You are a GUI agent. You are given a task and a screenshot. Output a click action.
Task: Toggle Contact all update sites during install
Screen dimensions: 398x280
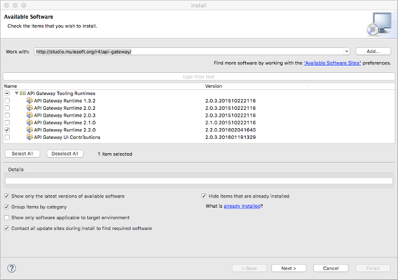coord(7,228)
